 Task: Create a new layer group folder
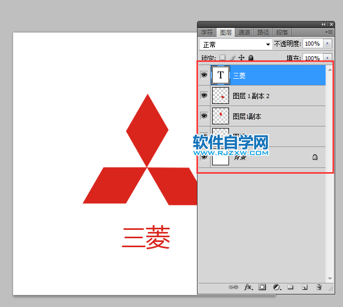click(x=290, y=287)
